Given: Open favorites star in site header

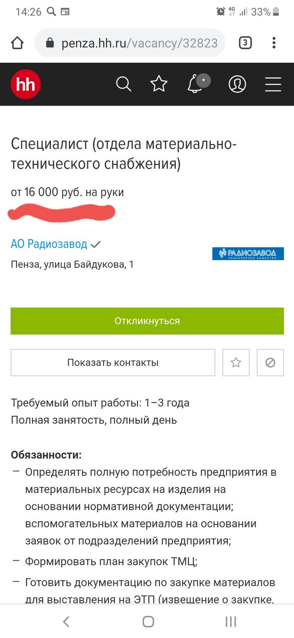Looking at the screenshot, I should click(159, 84).
